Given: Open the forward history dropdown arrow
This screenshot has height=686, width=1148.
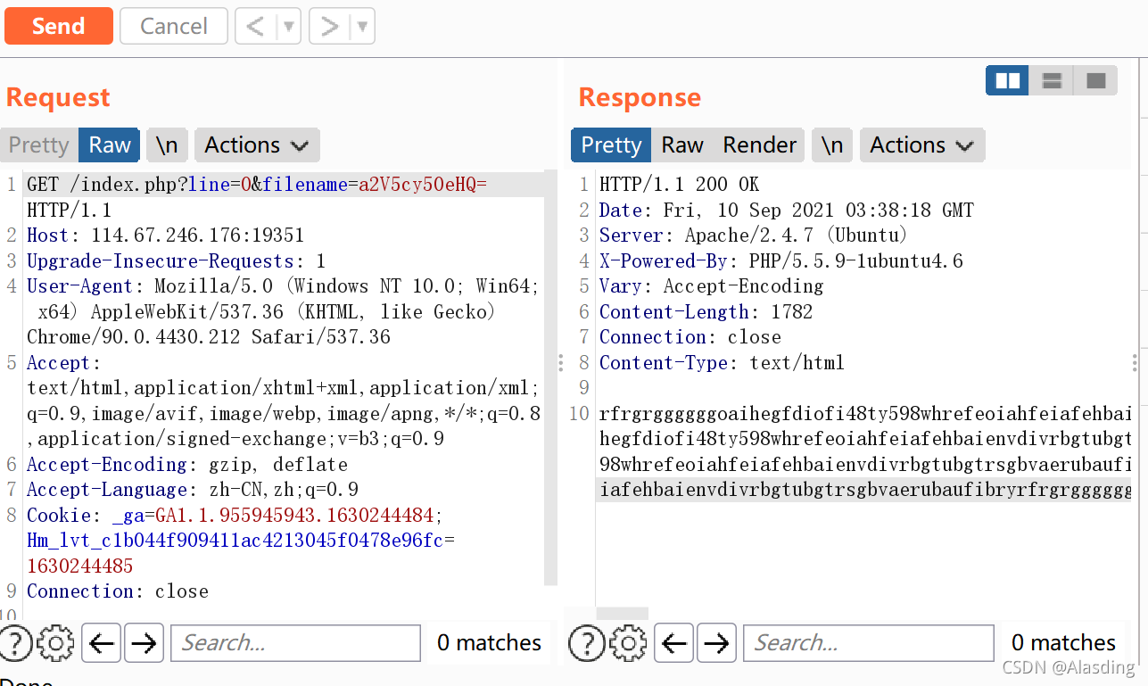Looking at the screenshot, I should (363, 26).
